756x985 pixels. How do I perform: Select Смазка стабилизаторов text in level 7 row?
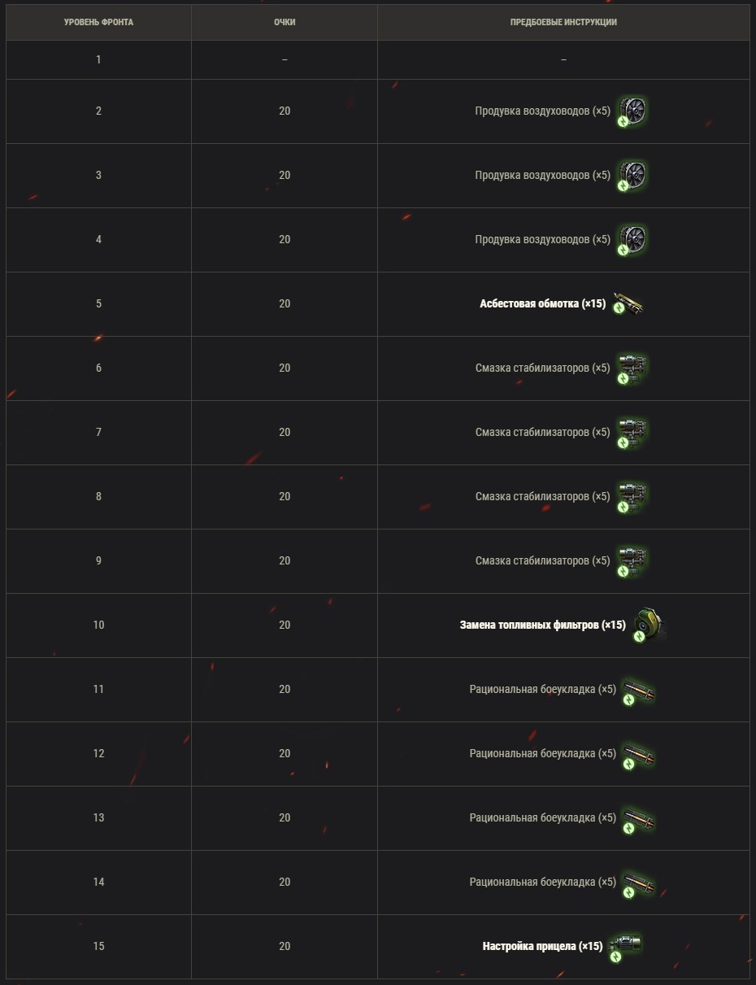[532, 433]
